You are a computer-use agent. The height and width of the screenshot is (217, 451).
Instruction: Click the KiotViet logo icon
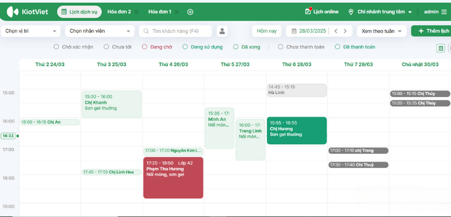pyautogui.click(x=13, y=12)
